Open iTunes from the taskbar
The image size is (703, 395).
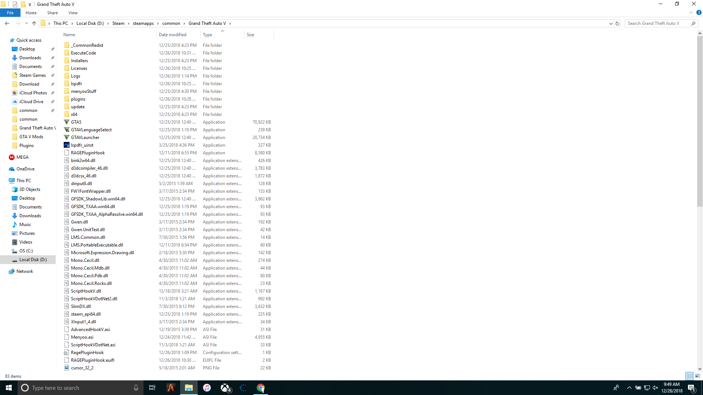click(x=207, y=388)
